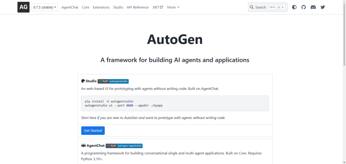
Task: Click the Search field
Action: point(268,7)
